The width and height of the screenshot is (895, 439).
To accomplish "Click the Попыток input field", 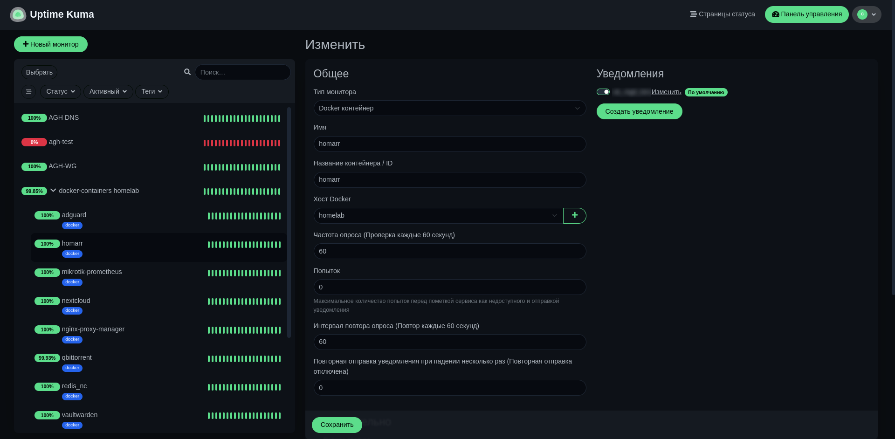I will 450,287.
